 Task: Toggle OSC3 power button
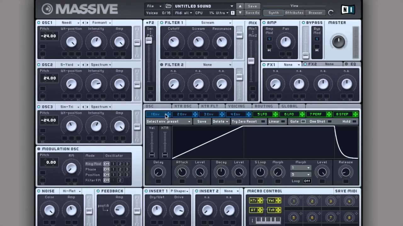click(x=39, y=107)
